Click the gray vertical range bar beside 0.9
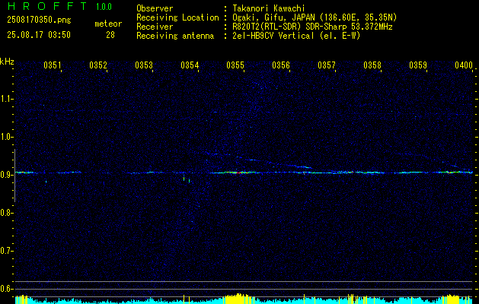This screenshot has width=479, height=304. tap(14, 176)
